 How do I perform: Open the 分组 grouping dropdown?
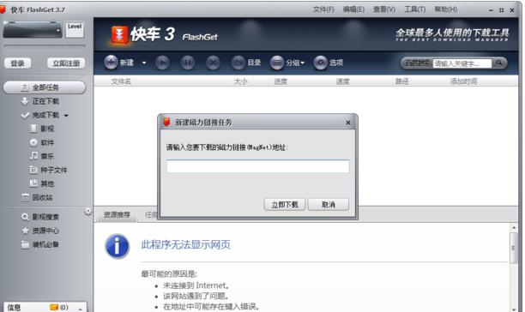click(x=287, y=63)
